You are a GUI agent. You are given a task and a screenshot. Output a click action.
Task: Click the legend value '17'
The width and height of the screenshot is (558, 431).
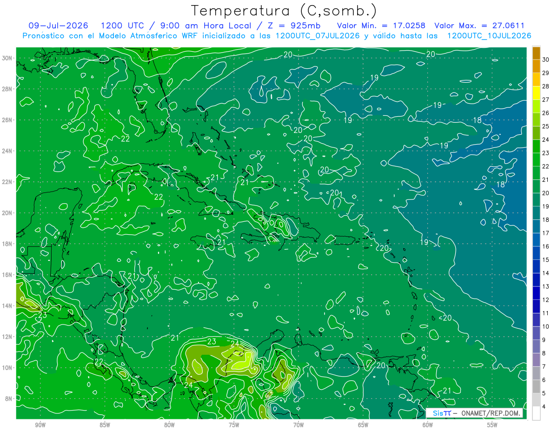[545, 233]
